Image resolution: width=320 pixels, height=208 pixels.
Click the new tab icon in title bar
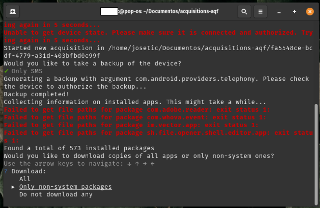pyautogui.click(x=12, y=11)
